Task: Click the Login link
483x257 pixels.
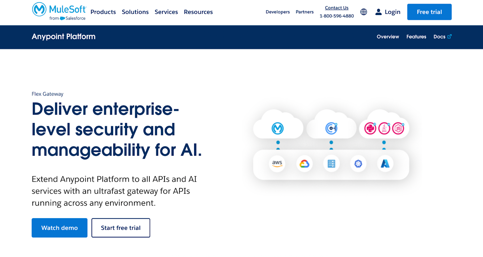Action: [392, 12]
